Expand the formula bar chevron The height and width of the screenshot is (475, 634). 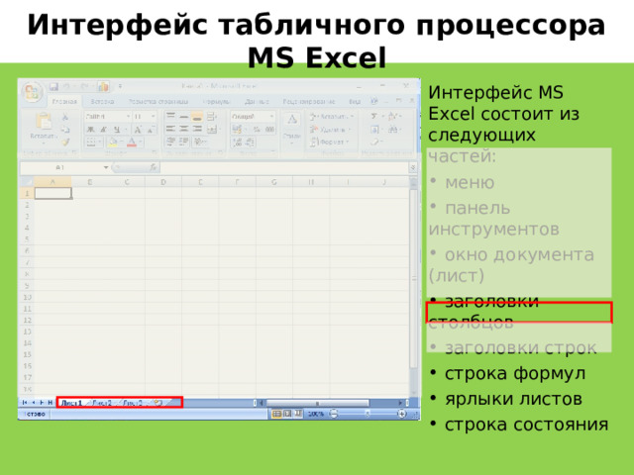click(x=412, y=167)
